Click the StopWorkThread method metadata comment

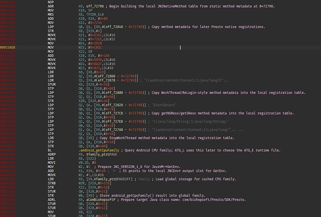tap(167, 138)
